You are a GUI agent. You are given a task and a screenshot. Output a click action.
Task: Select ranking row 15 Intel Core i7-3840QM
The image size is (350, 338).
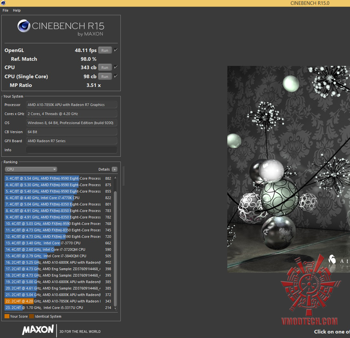58,256
